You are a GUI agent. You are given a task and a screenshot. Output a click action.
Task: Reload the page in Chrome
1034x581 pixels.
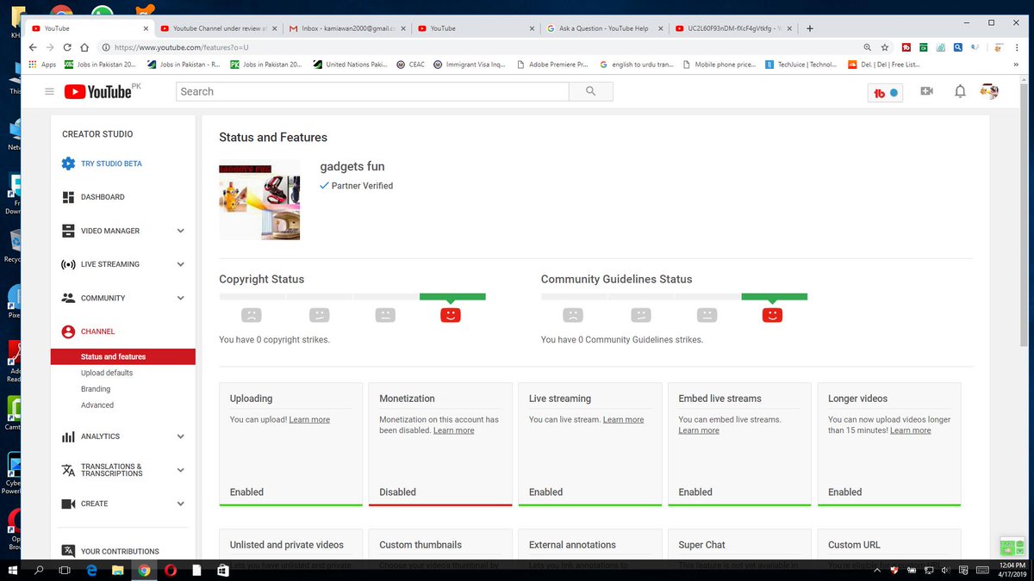pos(68,47)
